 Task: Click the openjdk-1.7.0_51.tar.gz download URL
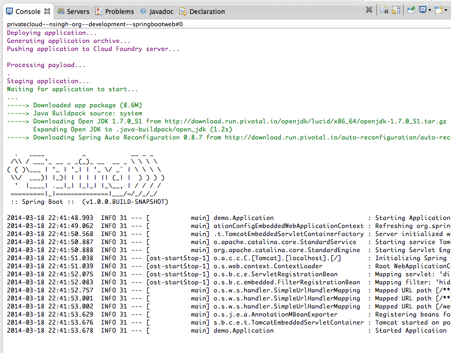click(x=305, y=121)
